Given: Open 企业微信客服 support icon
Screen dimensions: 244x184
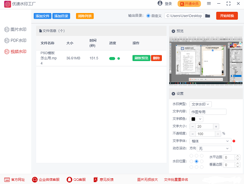Looking at the screenshot, I should [x=35, y=180].
